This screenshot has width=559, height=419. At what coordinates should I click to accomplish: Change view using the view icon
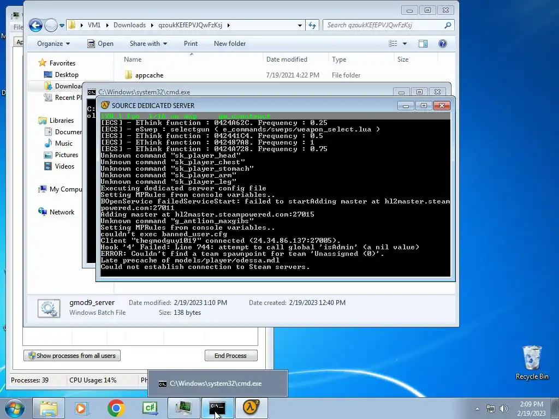tap(393, 44)
